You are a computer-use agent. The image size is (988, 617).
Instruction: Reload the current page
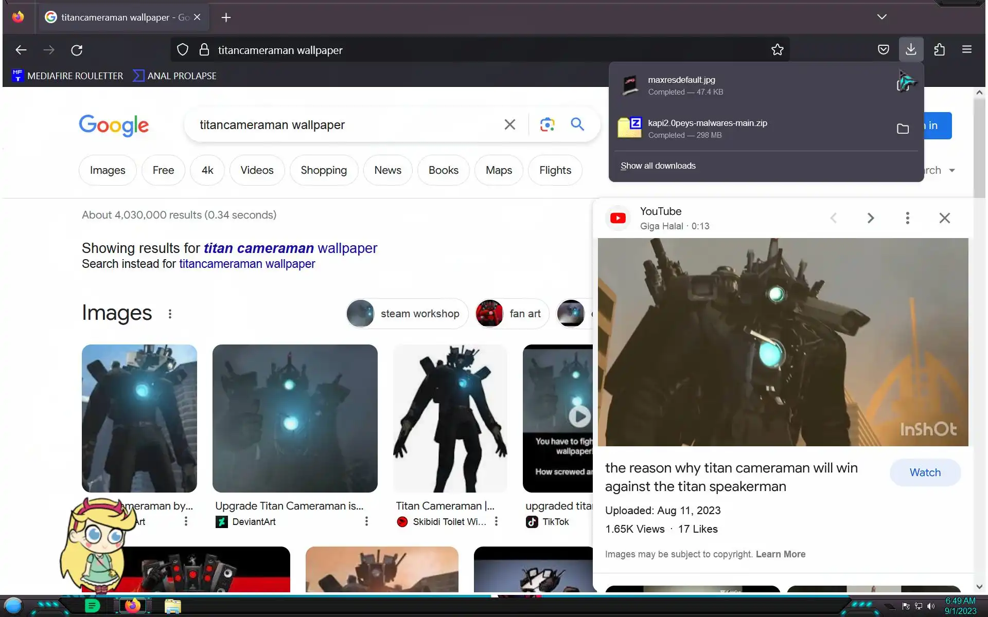(77, 50)
